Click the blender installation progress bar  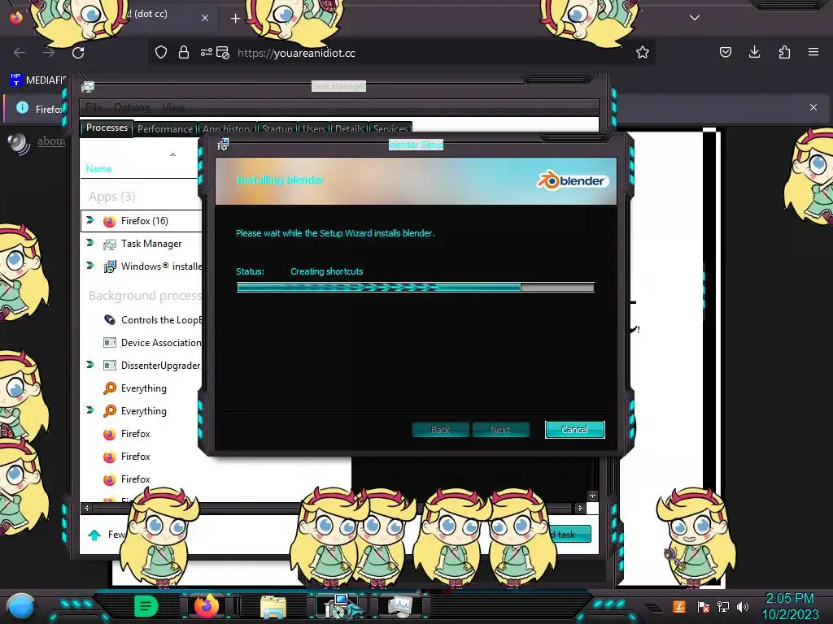pyautogui.click(x=416, y=287)
